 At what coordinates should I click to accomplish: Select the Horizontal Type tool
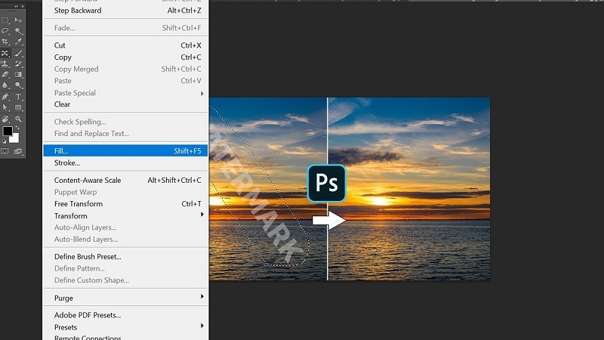pyautogui.click(x=18, y=97)
